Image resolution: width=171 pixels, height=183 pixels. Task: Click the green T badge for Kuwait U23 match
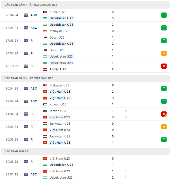click(164, 15)
